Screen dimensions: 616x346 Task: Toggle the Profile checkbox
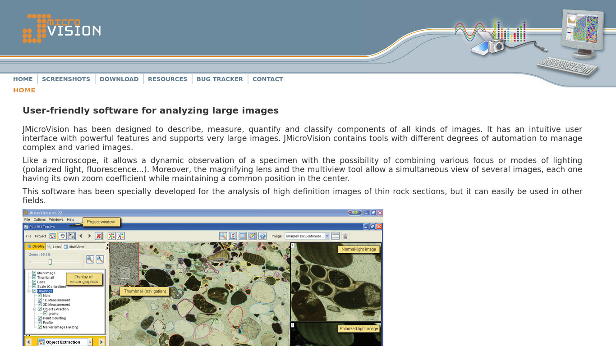click(40, 323)
